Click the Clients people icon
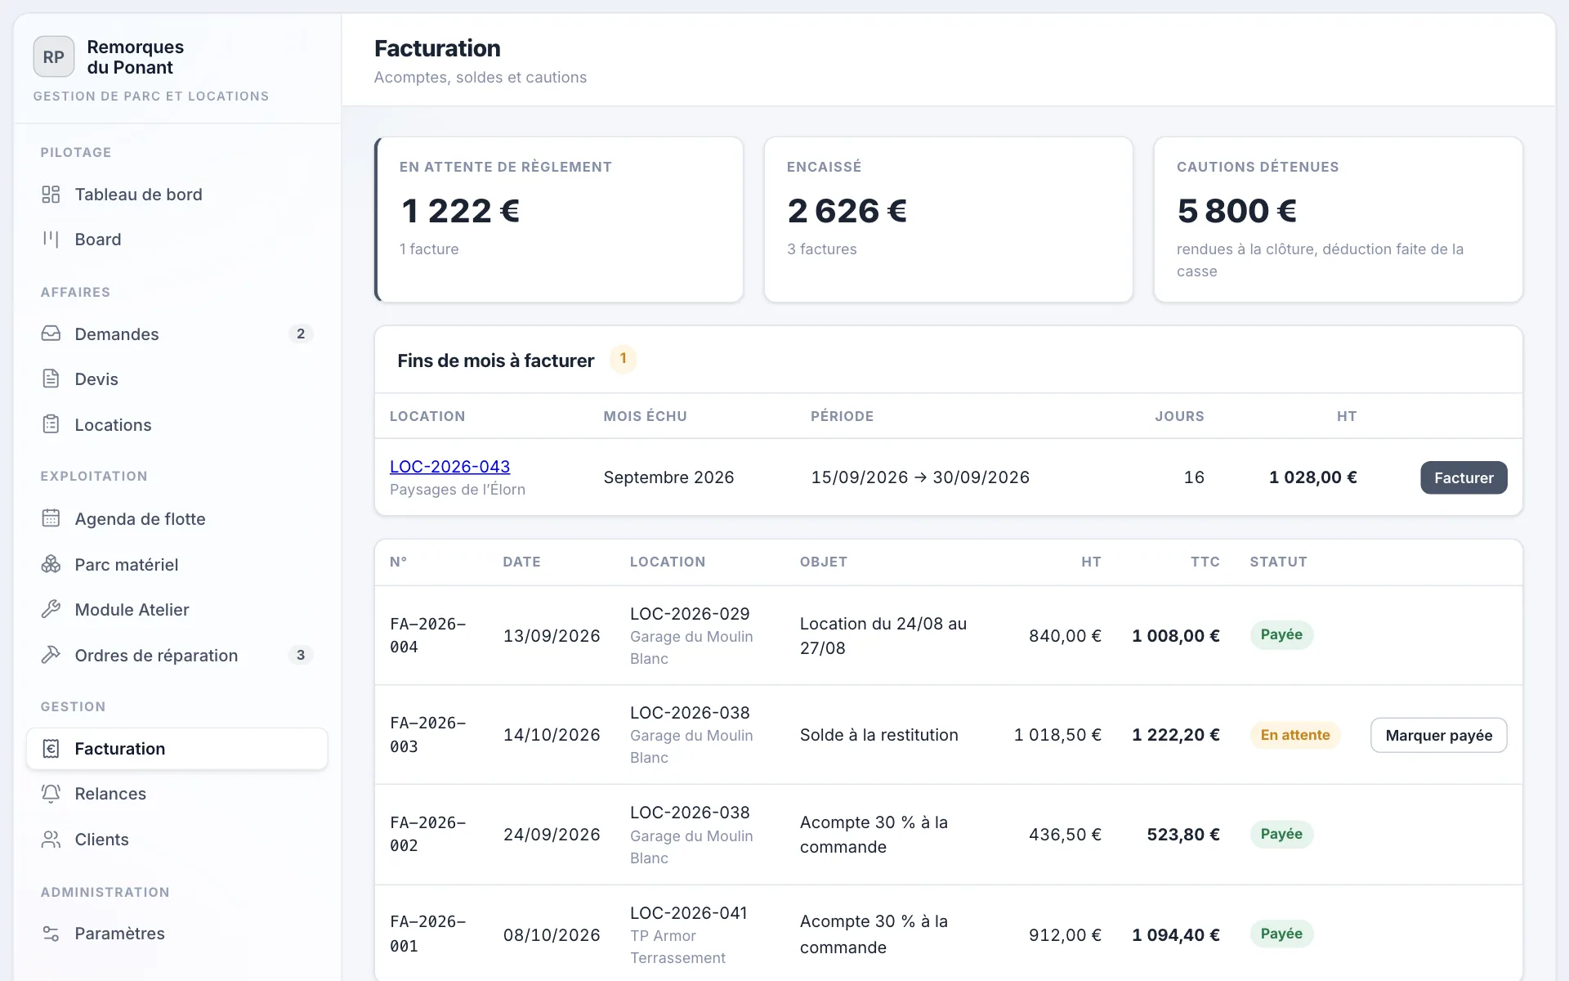The height and width of the screenshot is (981, 1569). [x=51, y=840]
